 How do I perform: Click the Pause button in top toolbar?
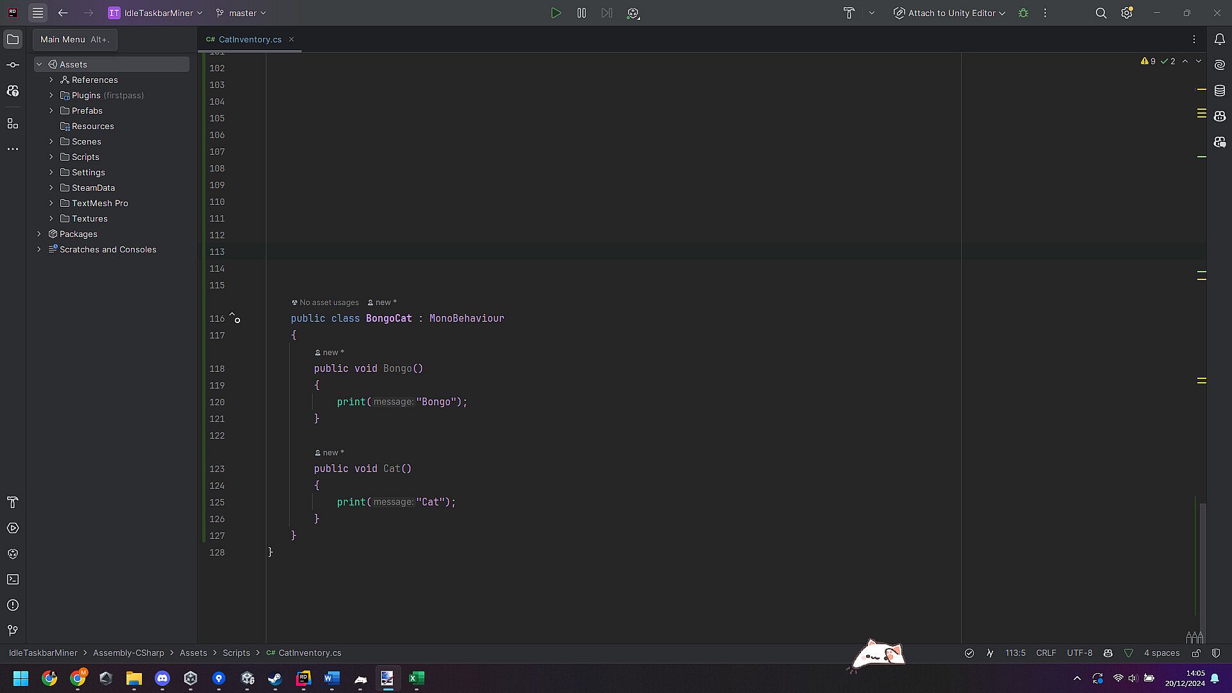(582, 13)
